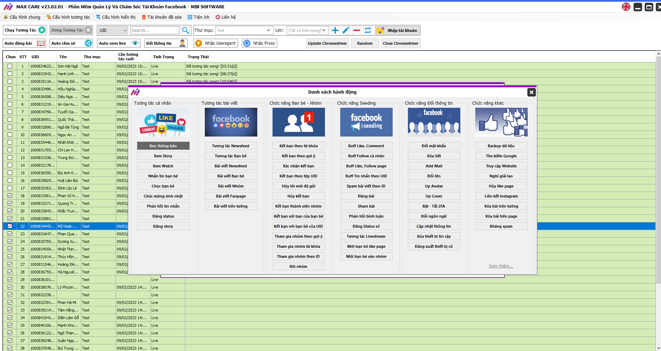This screenshot has height=351, width=661.
Task: Click the magnifier search icon
Action: tap(186, 30)
